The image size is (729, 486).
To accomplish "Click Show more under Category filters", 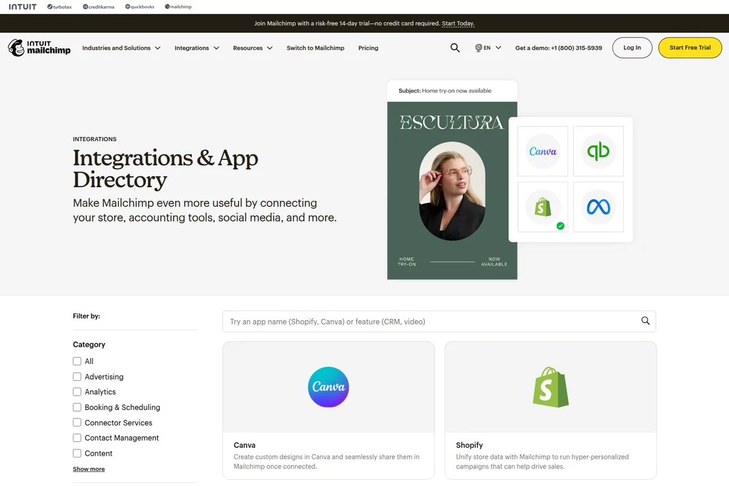I will (x=89, y=468).
